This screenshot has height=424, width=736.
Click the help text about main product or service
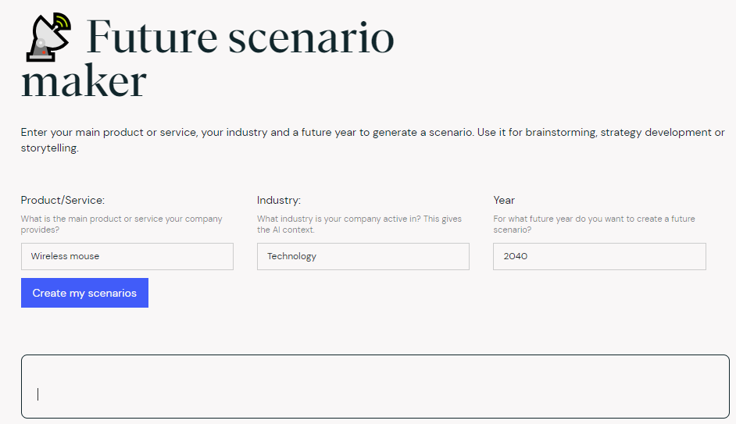[x=122, y=224]
